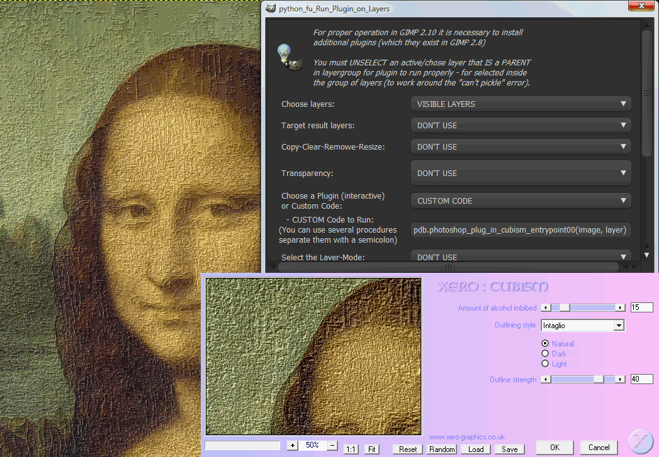Select the Dark radio option
The image size is (659, 457).
(545, 353)
